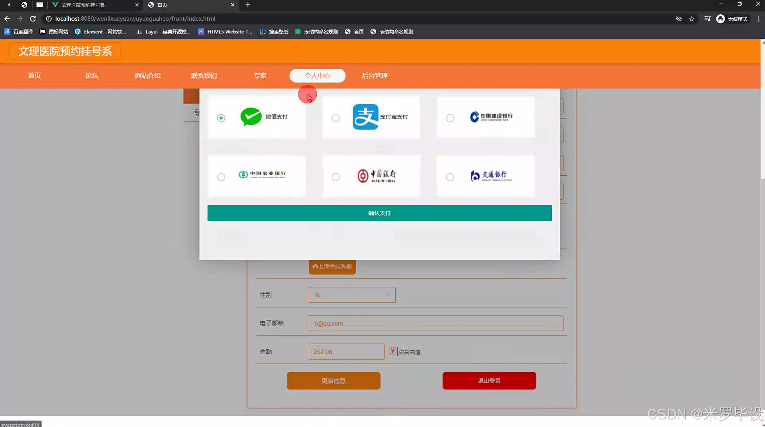Image resolution: width=765 pixels, height=427 pixels.
Task: Choose the China Construction Bank radio button
Action: click(450, 118)
